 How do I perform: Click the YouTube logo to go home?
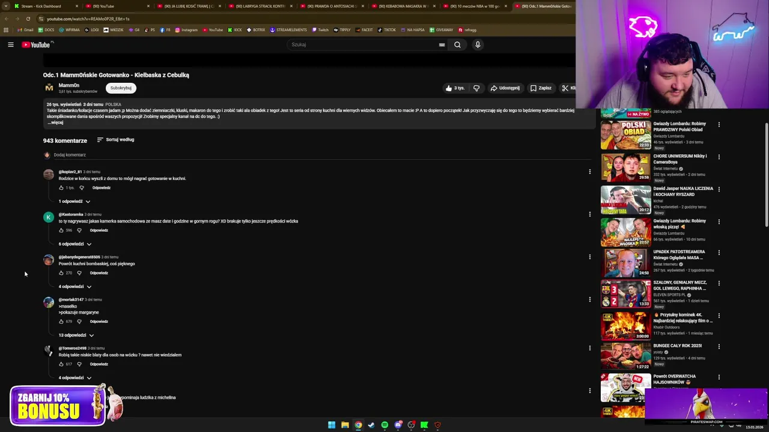[37, 45]
